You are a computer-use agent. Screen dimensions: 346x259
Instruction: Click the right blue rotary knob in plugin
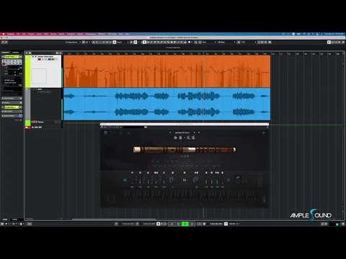[x=196, y=180]
